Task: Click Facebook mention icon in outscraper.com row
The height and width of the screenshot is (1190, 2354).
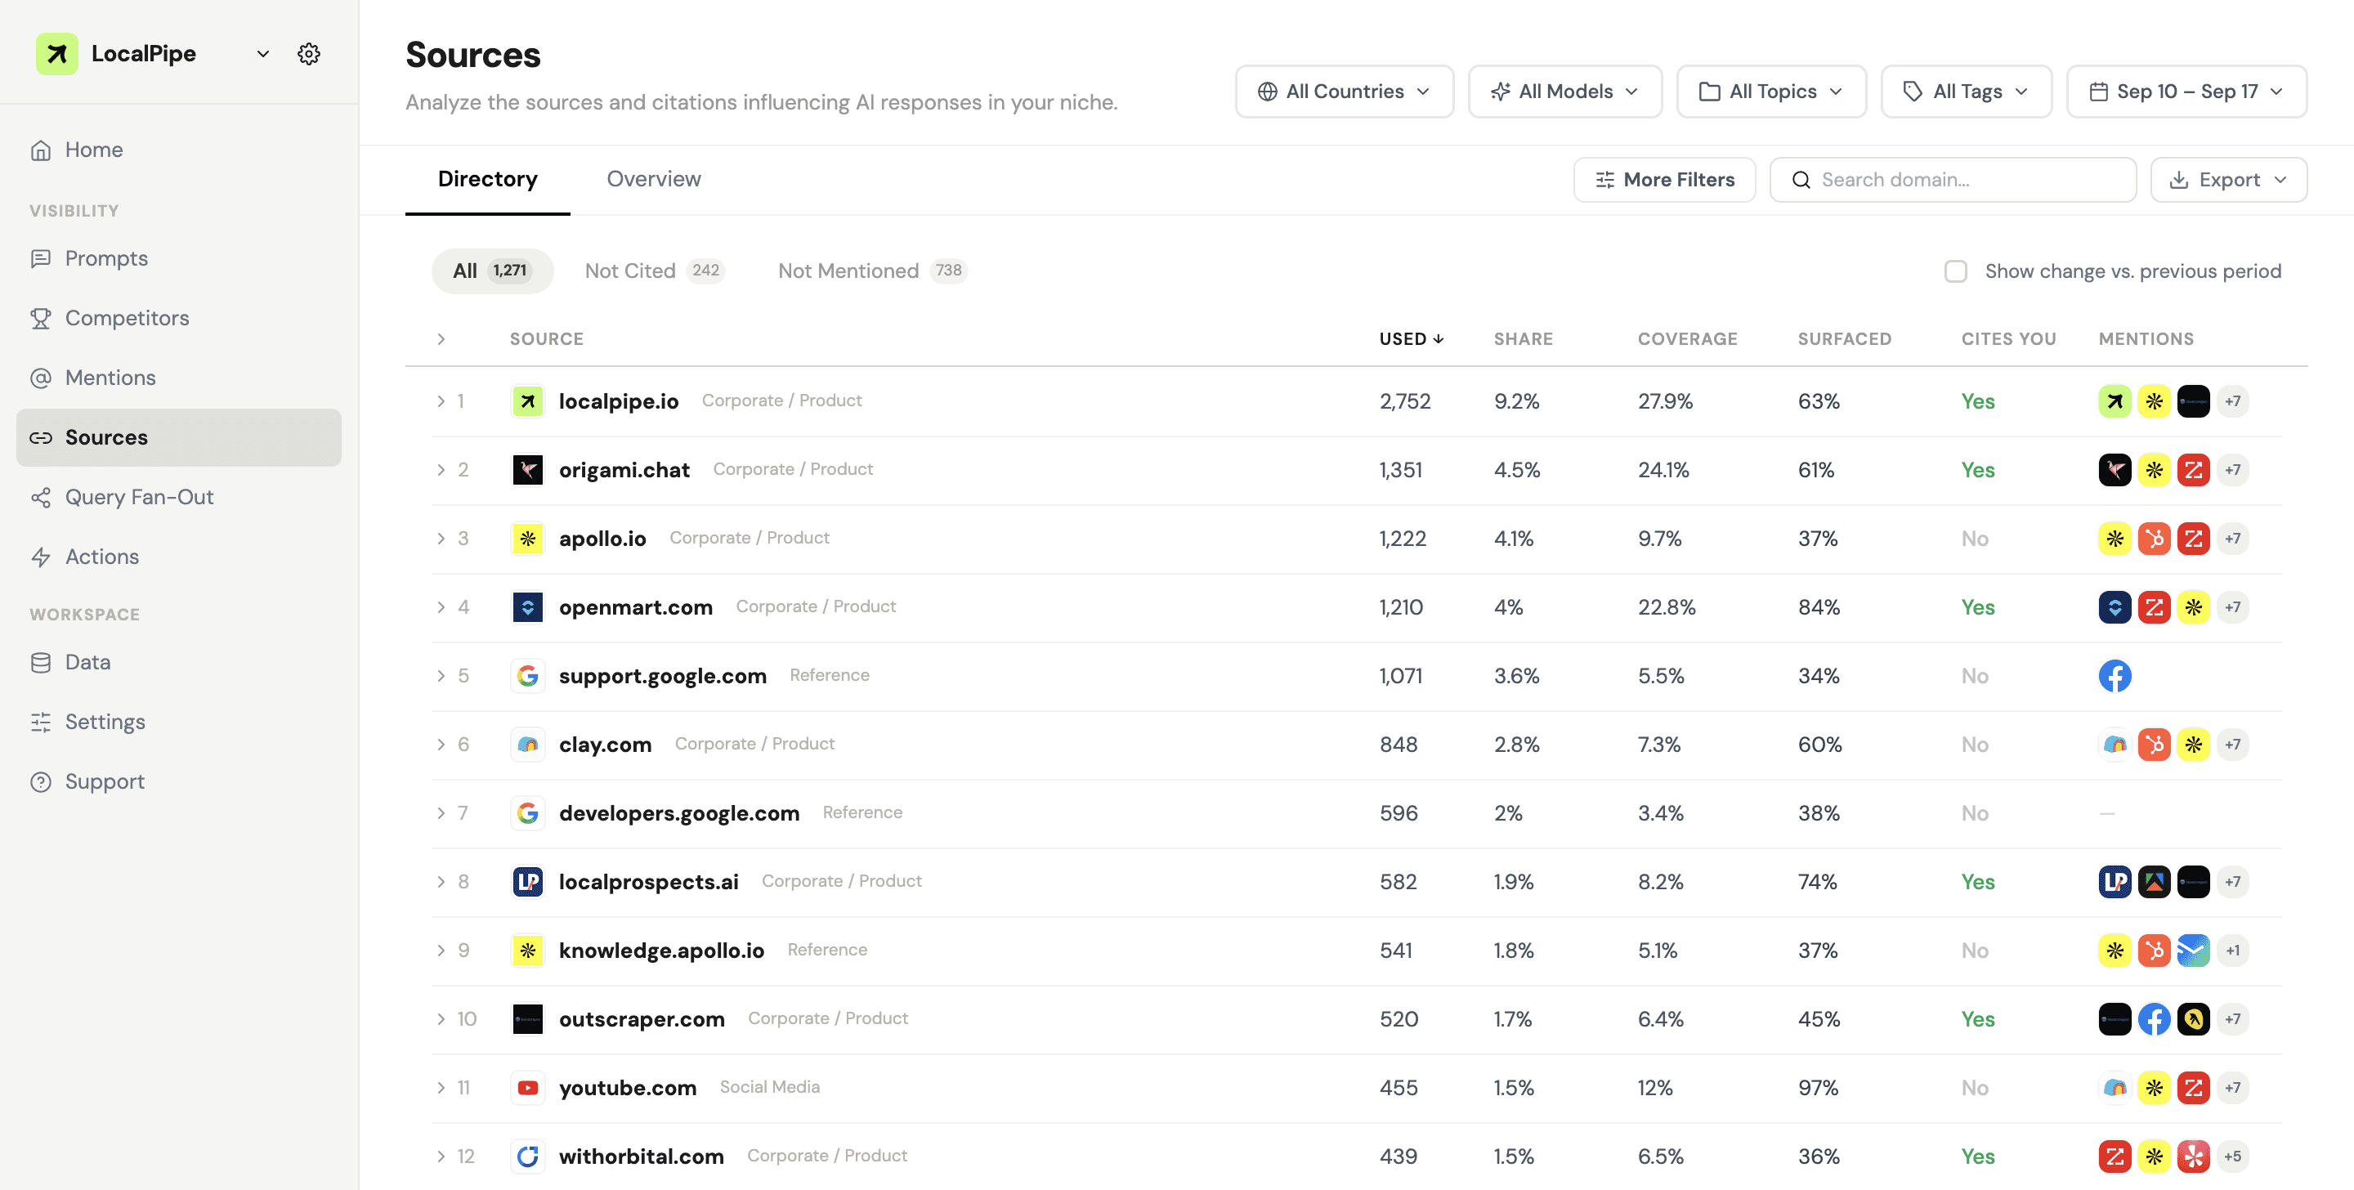Action: click(x=2154, y=1019)
